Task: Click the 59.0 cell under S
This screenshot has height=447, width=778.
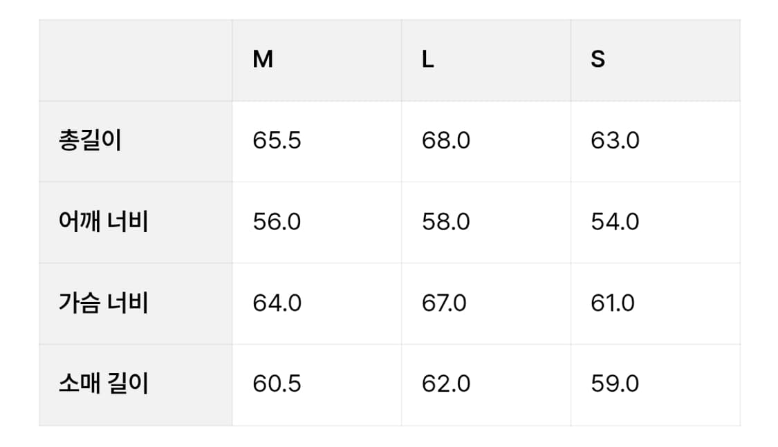Action: pos(615,383)
